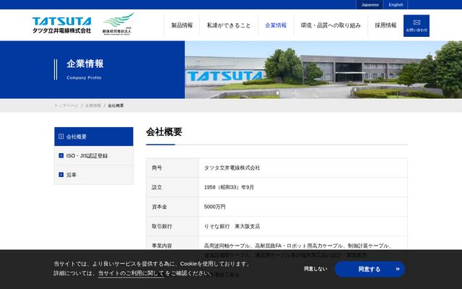Open the 環境・品質への取り組み menu
Screen dimensions: 462x289
click(331, 25)
